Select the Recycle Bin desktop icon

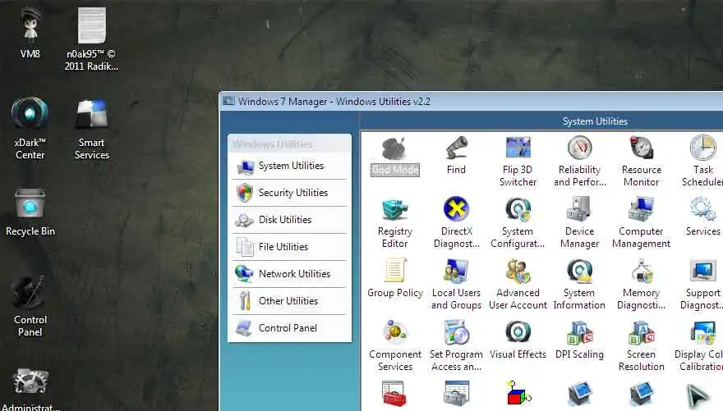coord(30,212)
